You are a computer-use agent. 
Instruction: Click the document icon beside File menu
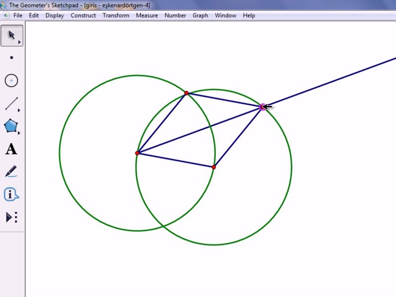[6, 15]
